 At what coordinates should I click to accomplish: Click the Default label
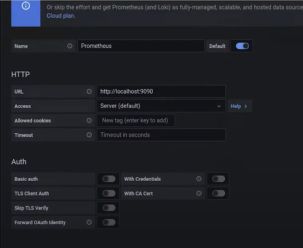coord(217,46)
